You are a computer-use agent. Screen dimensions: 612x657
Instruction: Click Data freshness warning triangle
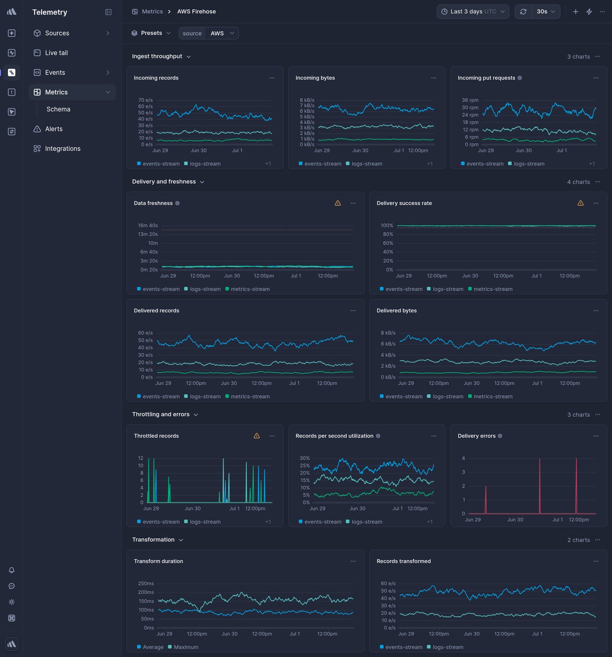[x=338, y=203]
